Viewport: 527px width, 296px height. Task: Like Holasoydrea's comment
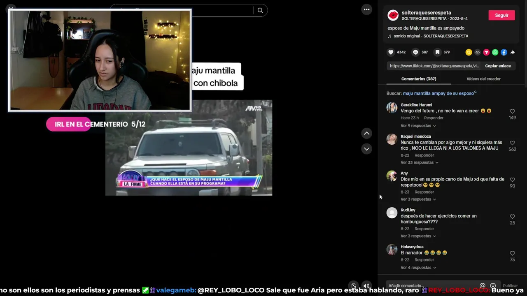[512, 253]
